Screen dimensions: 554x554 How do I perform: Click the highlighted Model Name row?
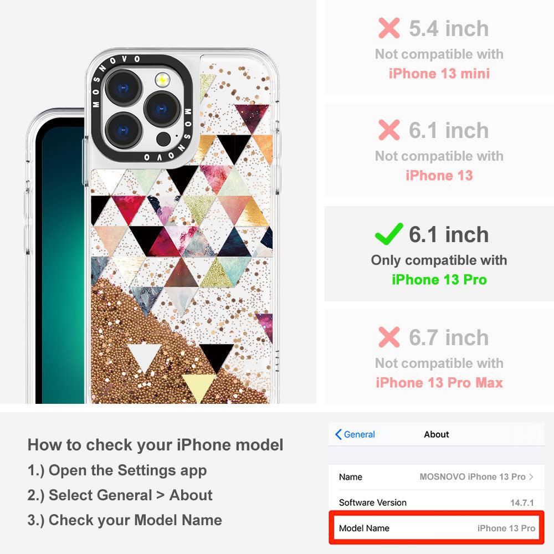pos(437,528)
